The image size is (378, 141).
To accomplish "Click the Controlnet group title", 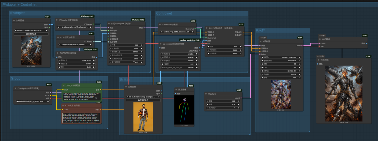I will tap(164, 13).
